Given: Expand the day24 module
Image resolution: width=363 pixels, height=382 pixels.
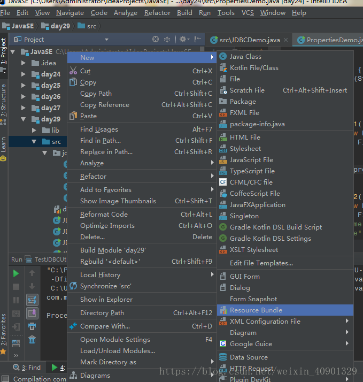Looking at the screenshot, I should click(x=24, y=74).
